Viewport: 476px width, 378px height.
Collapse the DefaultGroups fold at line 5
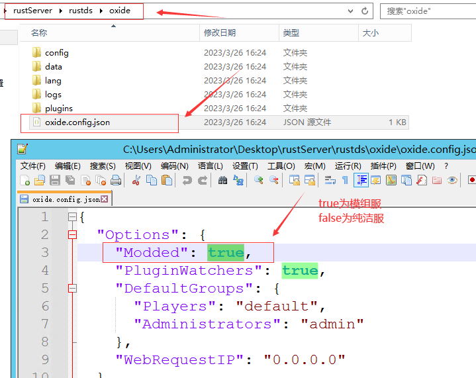pyautogui.click(x=72, y=288)
